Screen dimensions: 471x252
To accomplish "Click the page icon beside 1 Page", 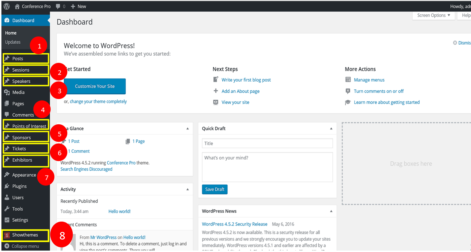I will (128, 141).
